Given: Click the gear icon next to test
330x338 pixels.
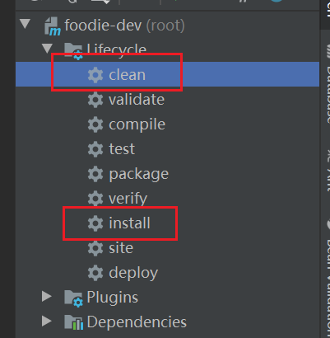Looking at the screenshot, I should (95, 149).
